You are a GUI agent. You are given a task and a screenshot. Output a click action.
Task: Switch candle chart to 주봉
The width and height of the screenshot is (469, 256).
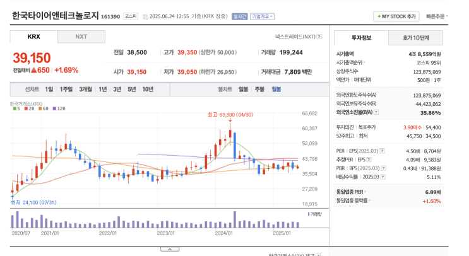click(x=259, y=90)
